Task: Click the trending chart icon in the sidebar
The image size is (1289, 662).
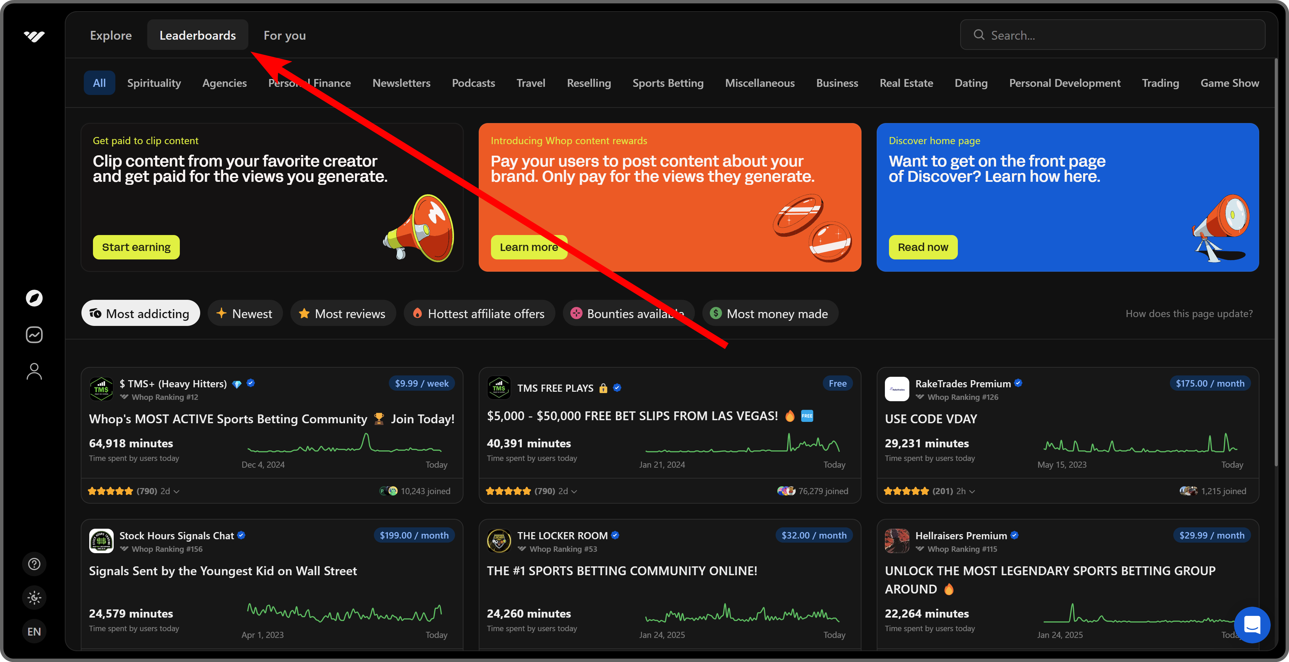Action: coord(34,334)
